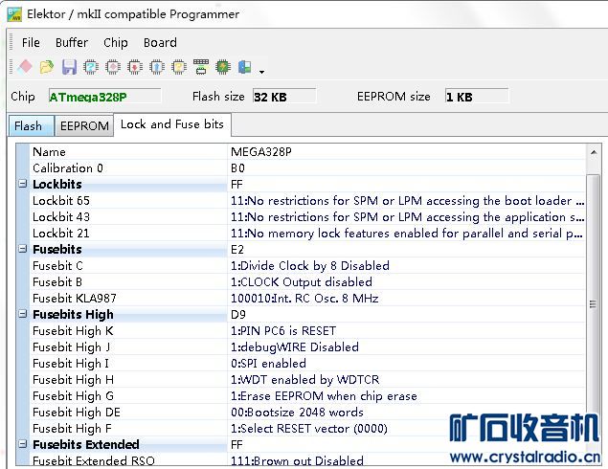Click the eraser (clear buffer) toolbar icon
Screen dimensions: 608x469
[x=25, y=67]
